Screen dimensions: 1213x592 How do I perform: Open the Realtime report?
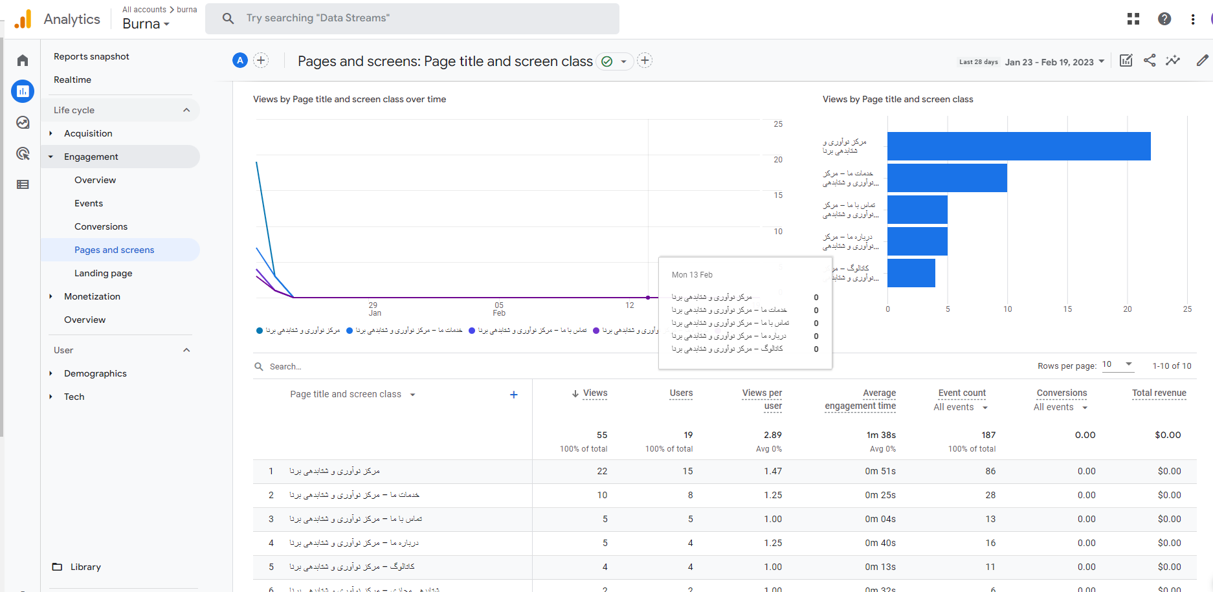[72, 80]
